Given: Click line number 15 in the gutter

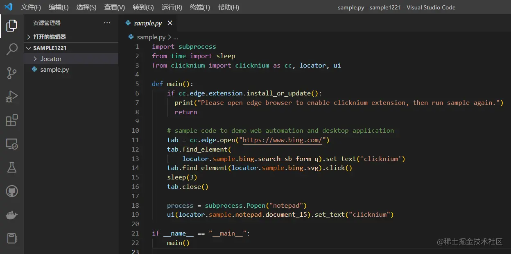Looking at the screenshot, I should (x=135, y=177).
